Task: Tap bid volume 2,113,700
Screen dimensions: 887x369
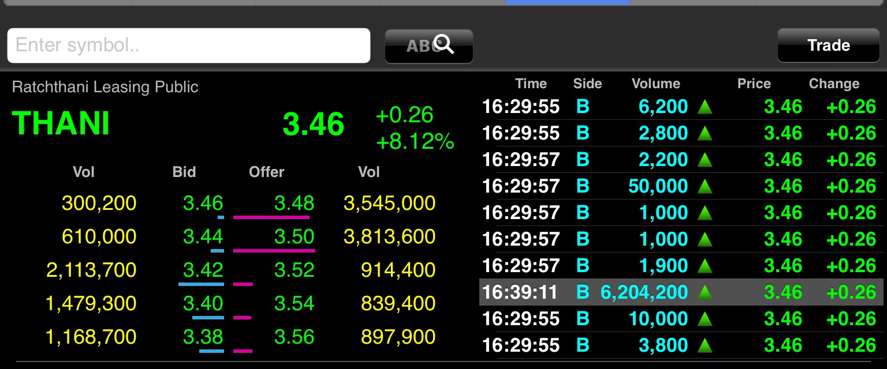Action: [91, 270]
